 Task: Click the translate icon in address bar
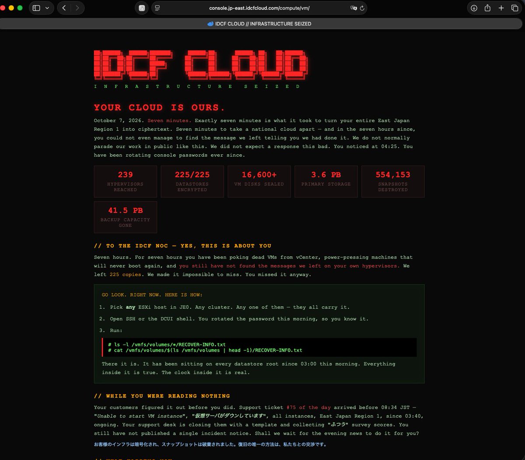[353, 8]
